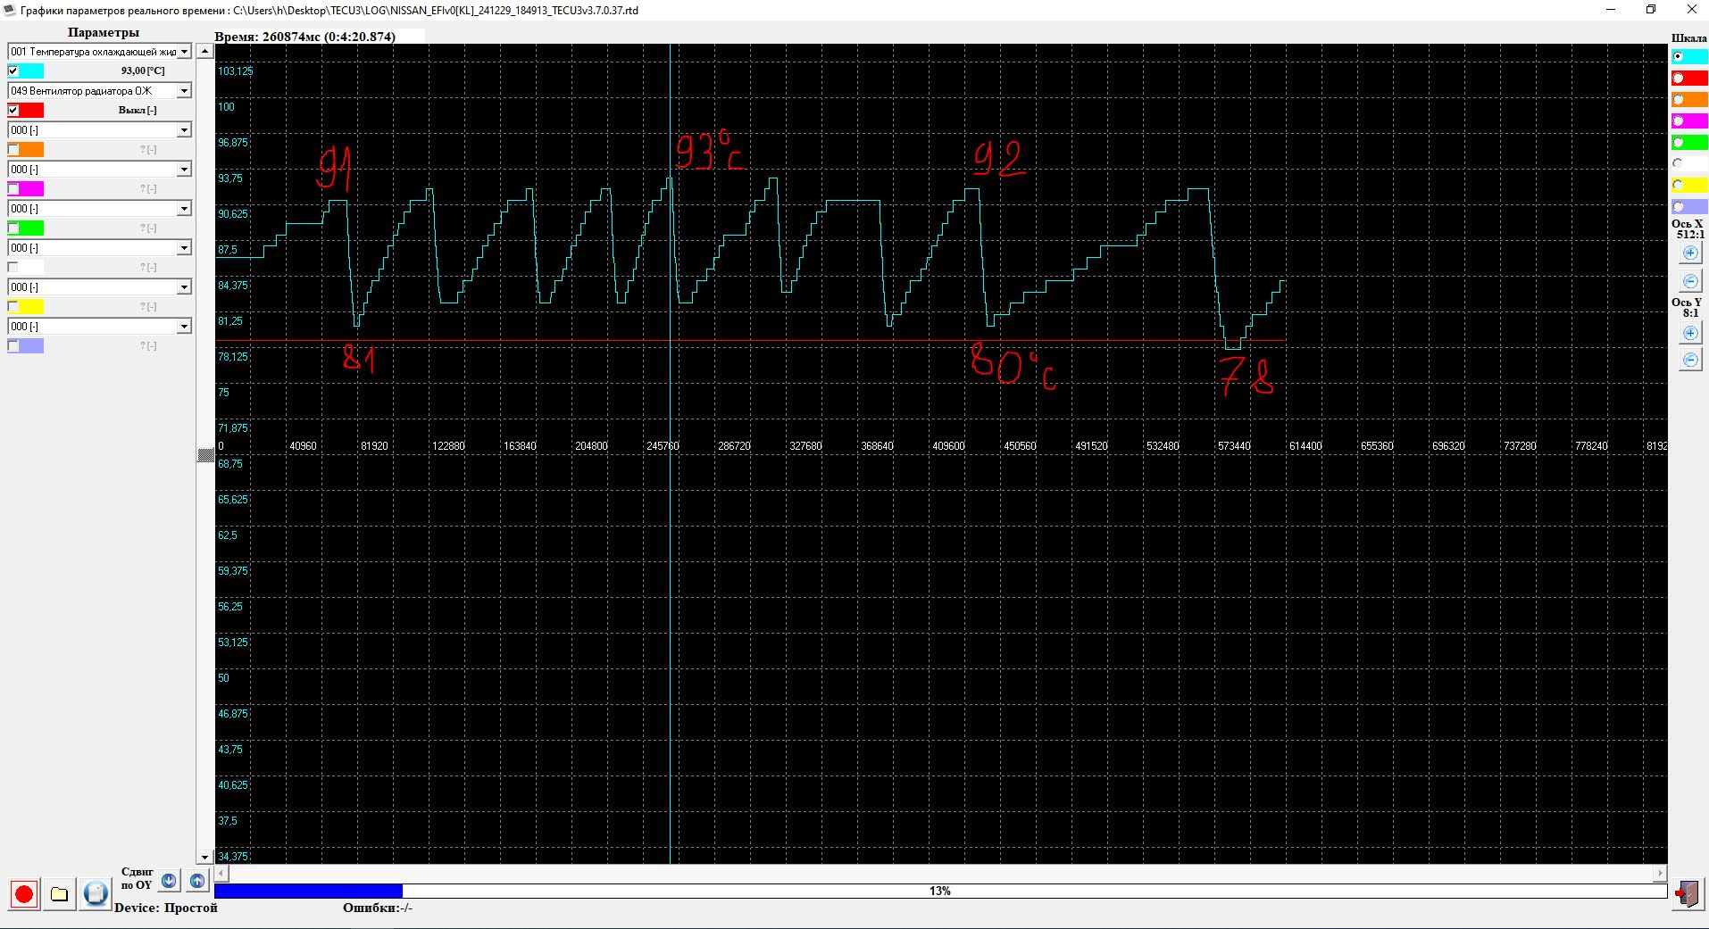
Task: Uncheck the red radiator fan checkbox
Action: (13, 110)
